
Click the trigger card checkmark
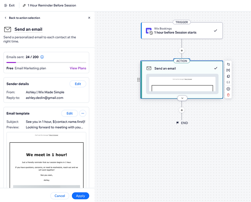pos(215,31)
